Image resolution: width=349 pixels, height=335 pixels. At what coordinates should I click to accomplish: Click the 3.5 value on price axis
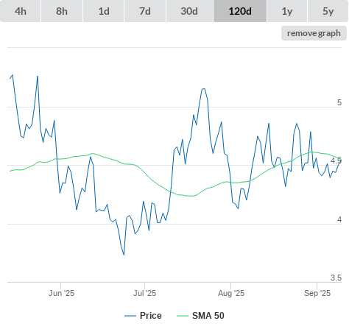click(x=336, y=278)
